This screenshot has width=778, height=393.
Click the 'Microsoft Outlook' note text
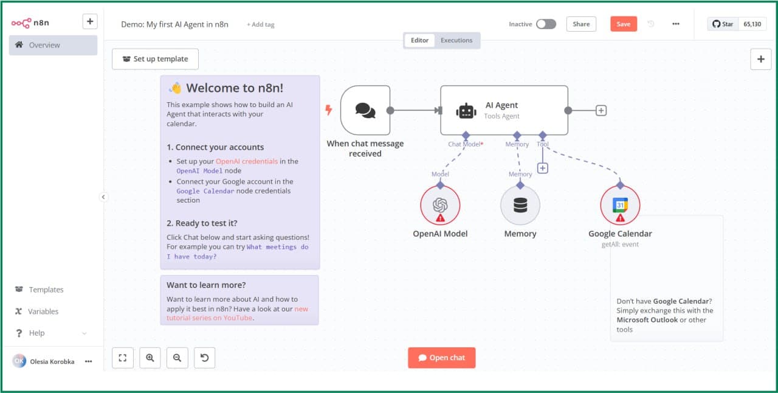pos(647,320)
